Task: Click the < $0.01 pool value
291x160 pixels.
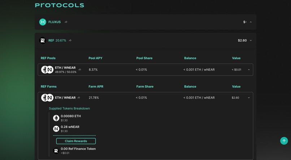Action: pos(236,70)
